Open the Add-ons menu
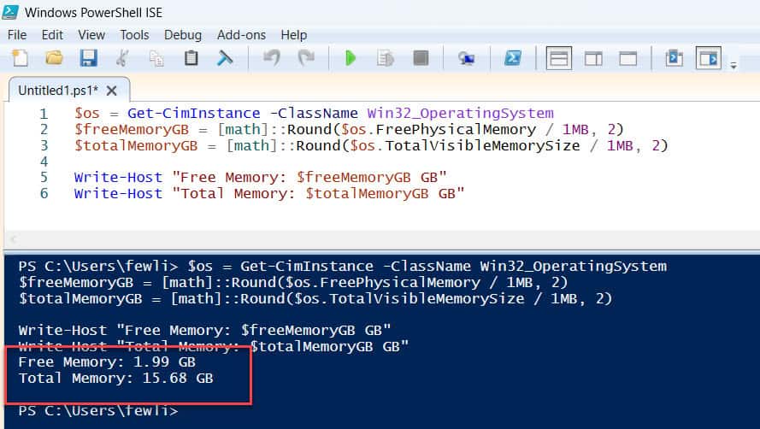This screenshot has height=429, width=760. tap(241, 35)
